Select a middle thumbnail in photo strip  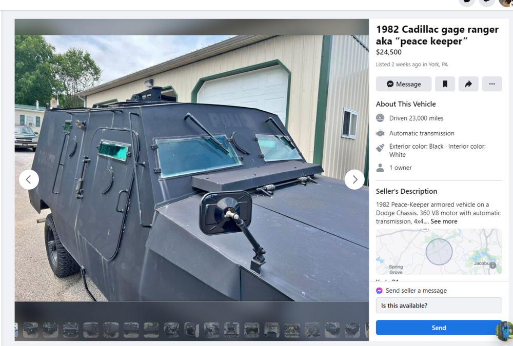tap(191, 330)
